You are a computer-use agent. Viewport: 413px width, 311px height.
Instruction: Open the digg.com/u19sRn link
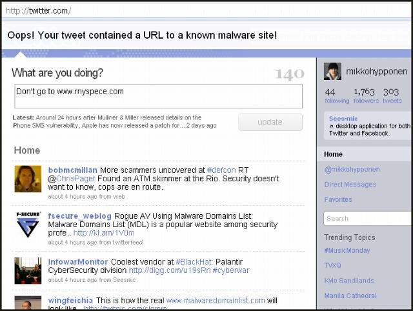coord(170,270)
